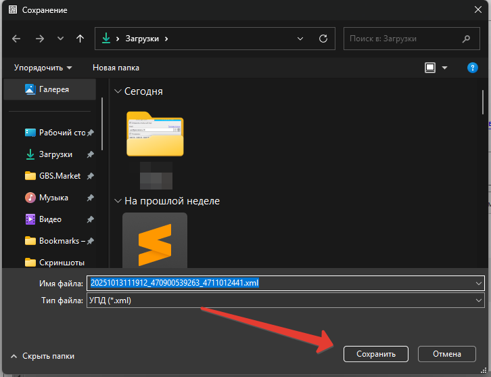Open the help question mark icon
The width and height of the screenshot is (491, 377).
pos(473,68)
